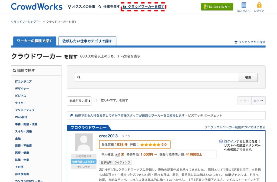277x182 pixels.
Task: Click inside the worker search input field
Action: (157, 77)
